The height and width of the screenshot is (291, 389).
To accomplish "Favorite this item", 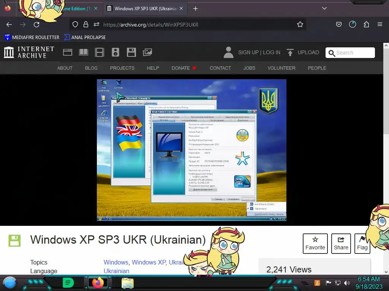I will point(315,244).
